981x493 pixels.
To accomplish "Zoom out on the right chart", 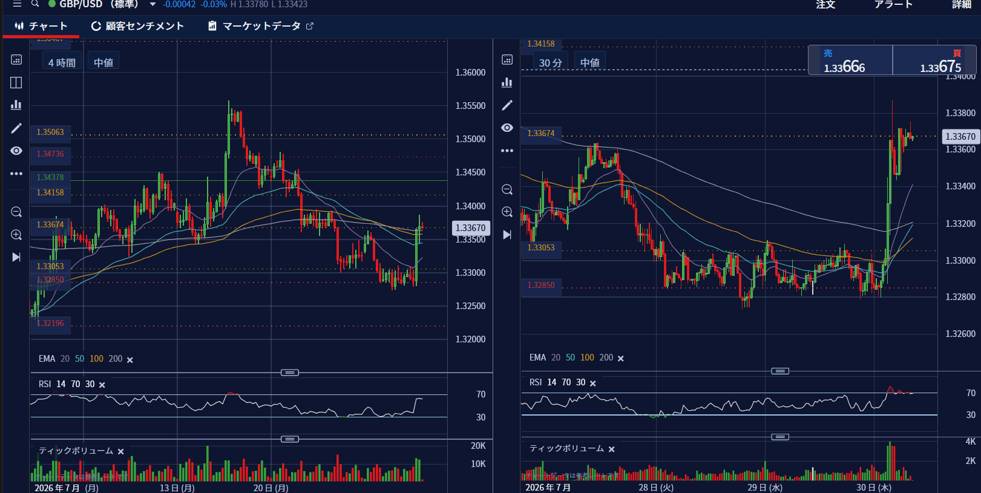I will 507,189.
